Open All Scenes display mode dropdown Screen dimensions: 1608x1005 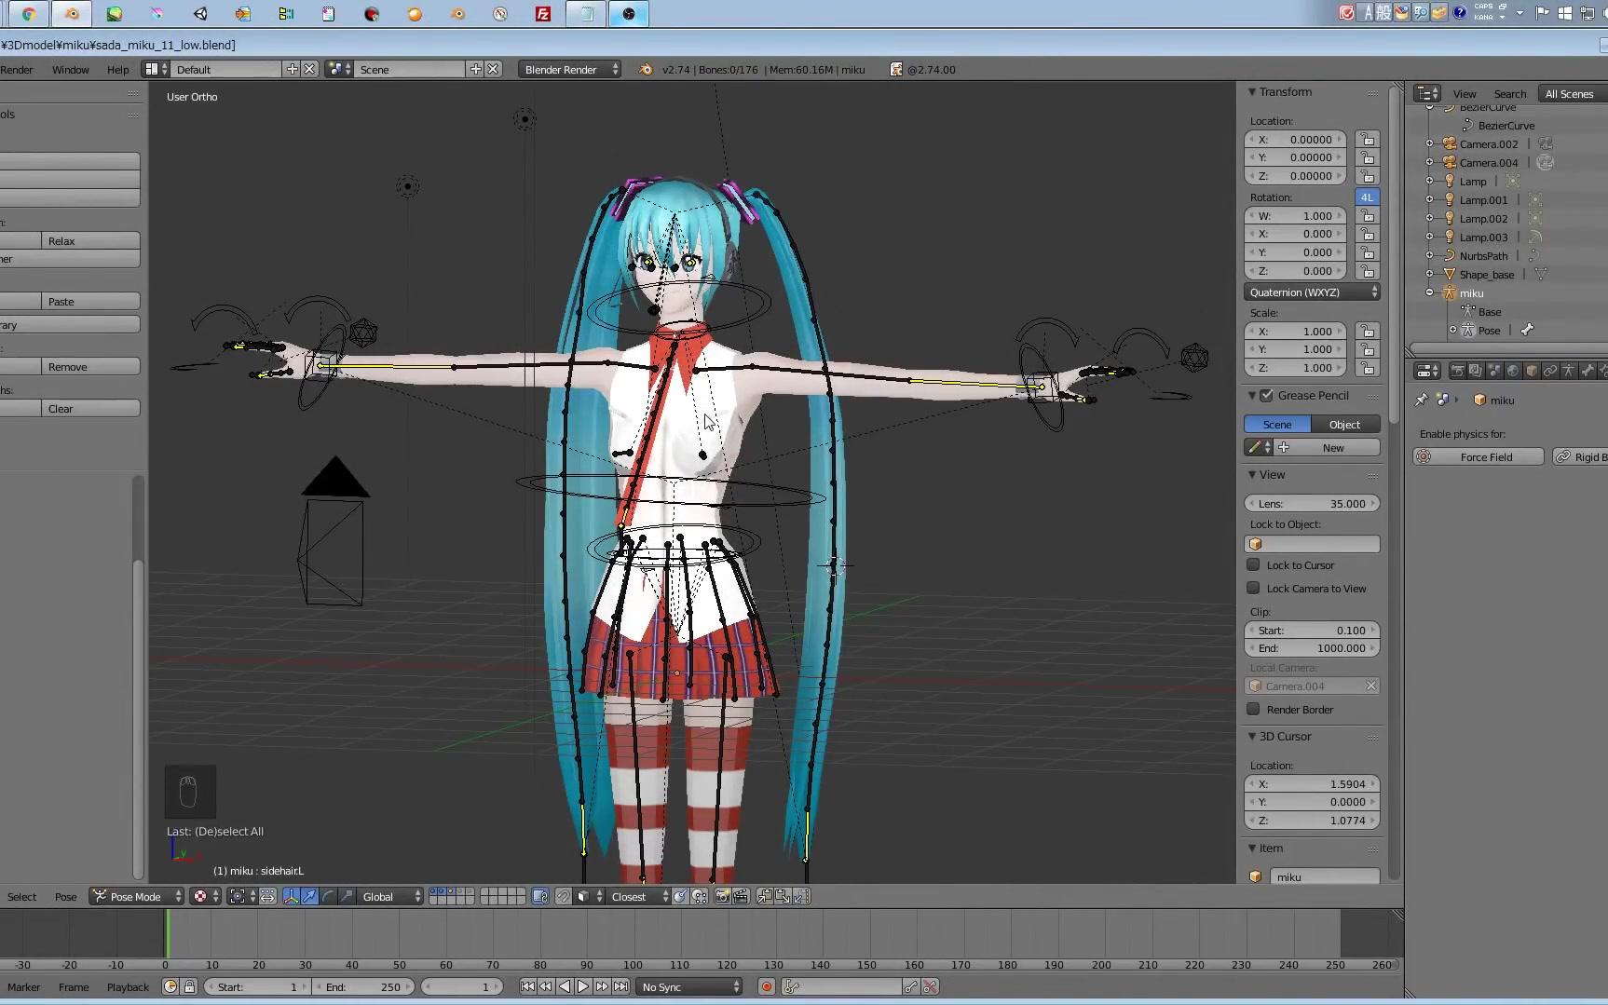[1573, 93]
